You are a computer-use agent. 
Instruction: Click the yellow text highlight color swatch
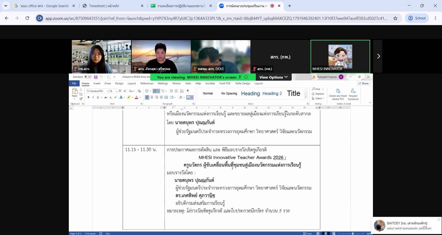(129, 97)
